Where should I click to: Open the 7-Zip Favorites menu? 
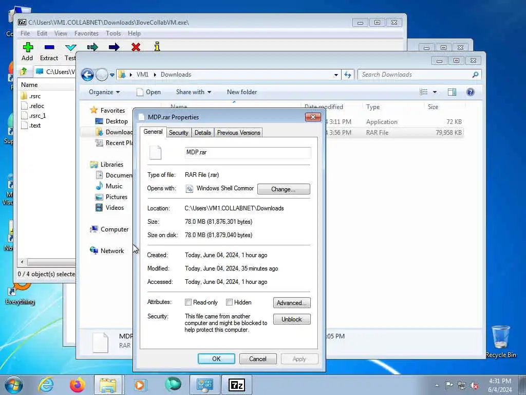pos(86,33)
